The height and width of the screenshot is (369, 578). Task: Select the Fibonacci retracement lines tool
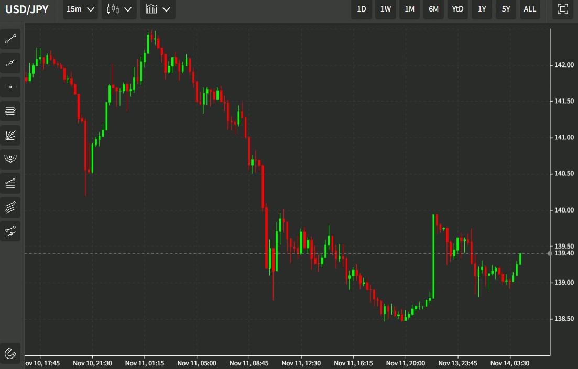10,183
